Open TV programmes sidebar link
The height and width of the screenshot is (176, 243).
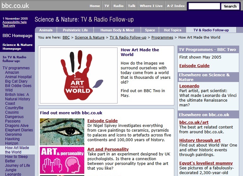(16, 68)
